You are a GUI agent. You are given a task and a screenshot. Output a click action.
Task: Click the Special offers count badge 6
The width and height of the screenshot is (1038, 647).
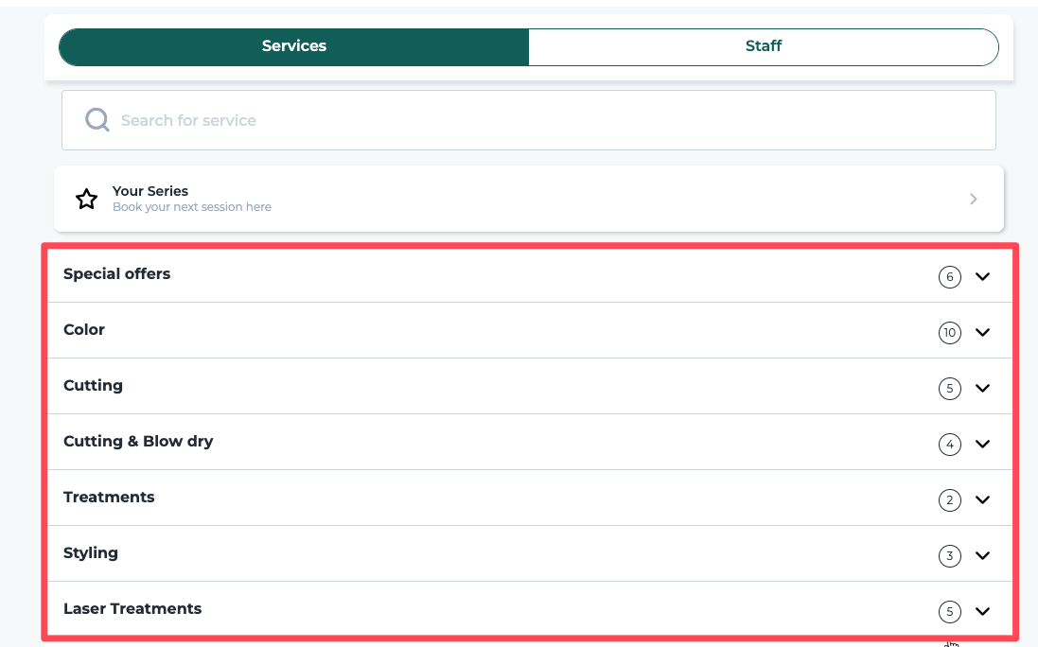pyautogui.click(x=949, y=276)
